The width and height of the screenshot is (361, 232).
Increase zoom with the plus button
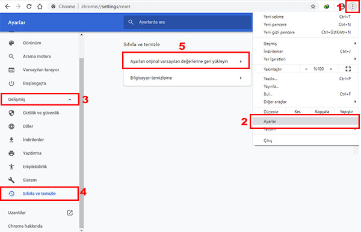pos(331,69)
